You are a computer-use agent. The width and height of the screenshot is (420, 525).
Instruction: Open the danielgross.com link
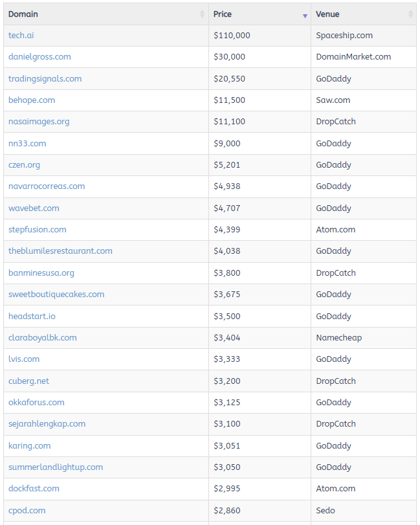[x=39, y=57]
